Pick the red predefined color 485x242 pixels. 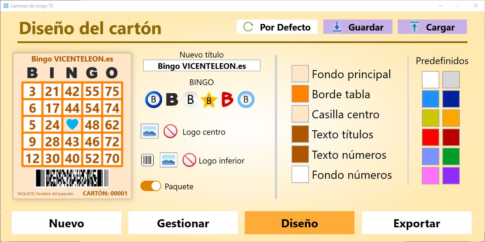(x=430, y=137)
